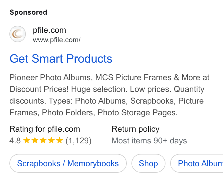Open the Shop sitelink chip
223x182 pixels.
[148, 163]
